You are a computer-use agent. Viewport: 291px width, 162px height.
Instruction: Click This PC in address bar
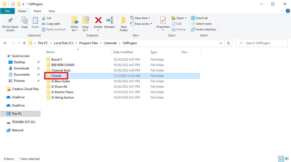(43, 43)
